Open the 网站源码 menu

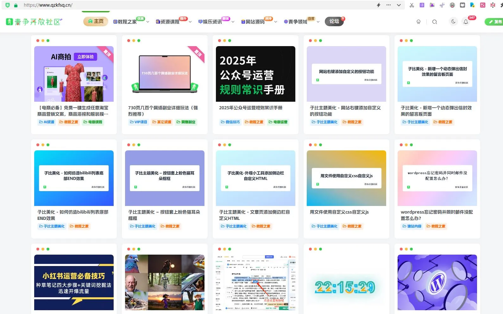click(x=253, y=21)
